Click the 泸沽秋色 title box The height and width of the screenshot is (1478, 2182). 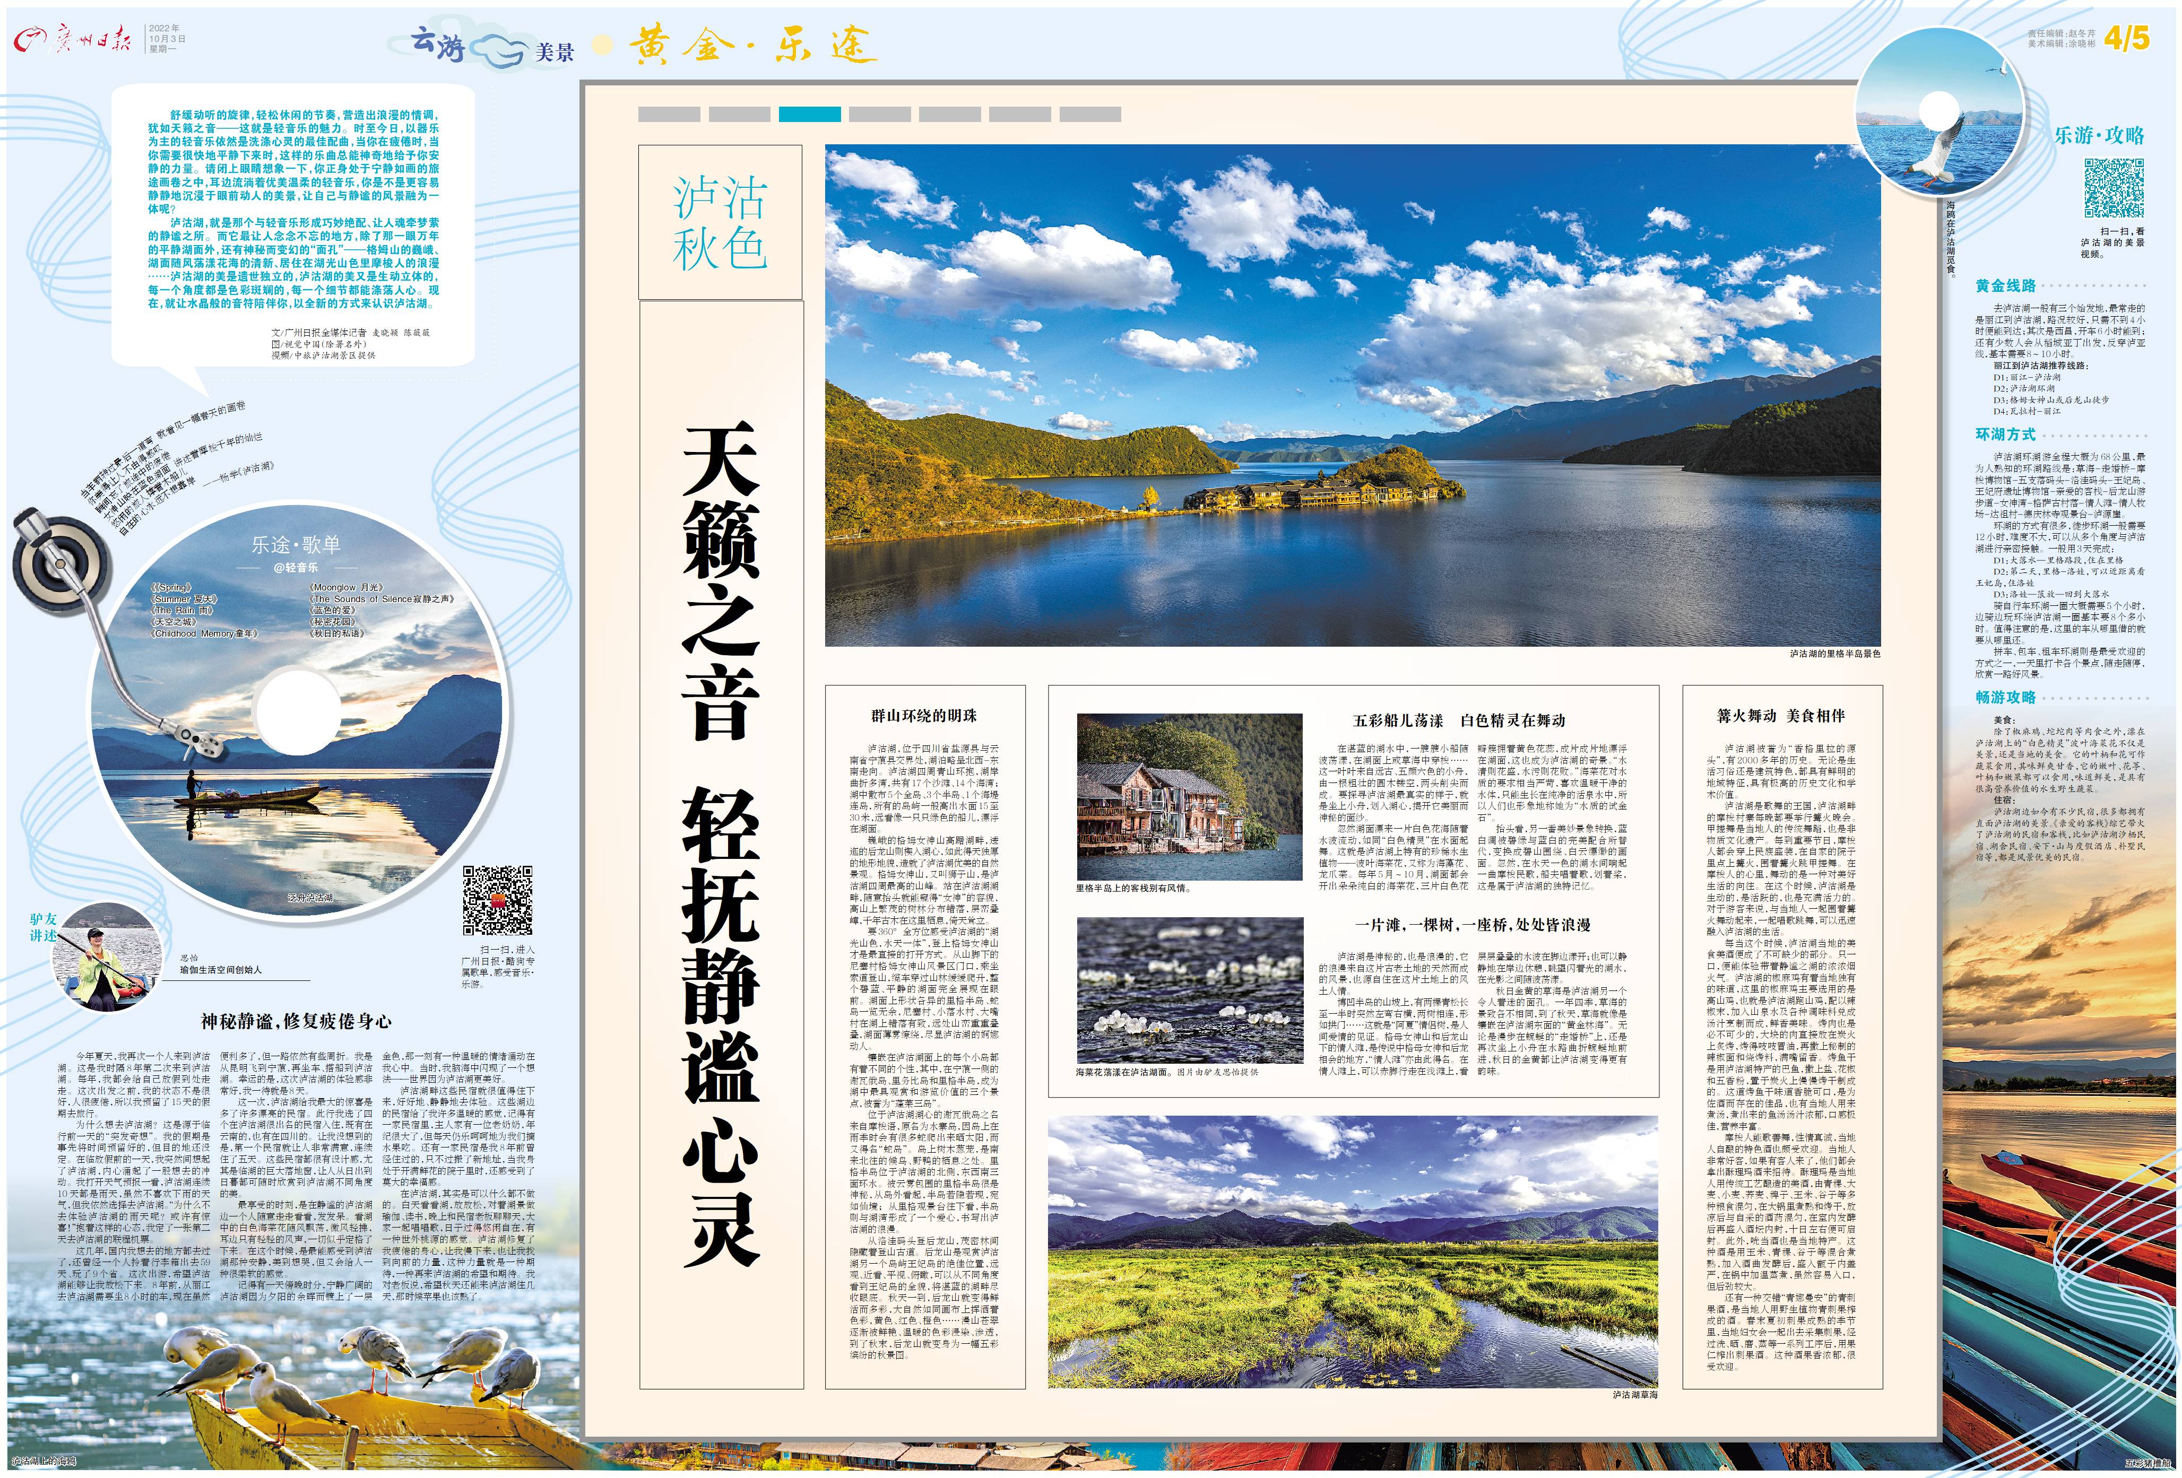click(x=720, y=222)
